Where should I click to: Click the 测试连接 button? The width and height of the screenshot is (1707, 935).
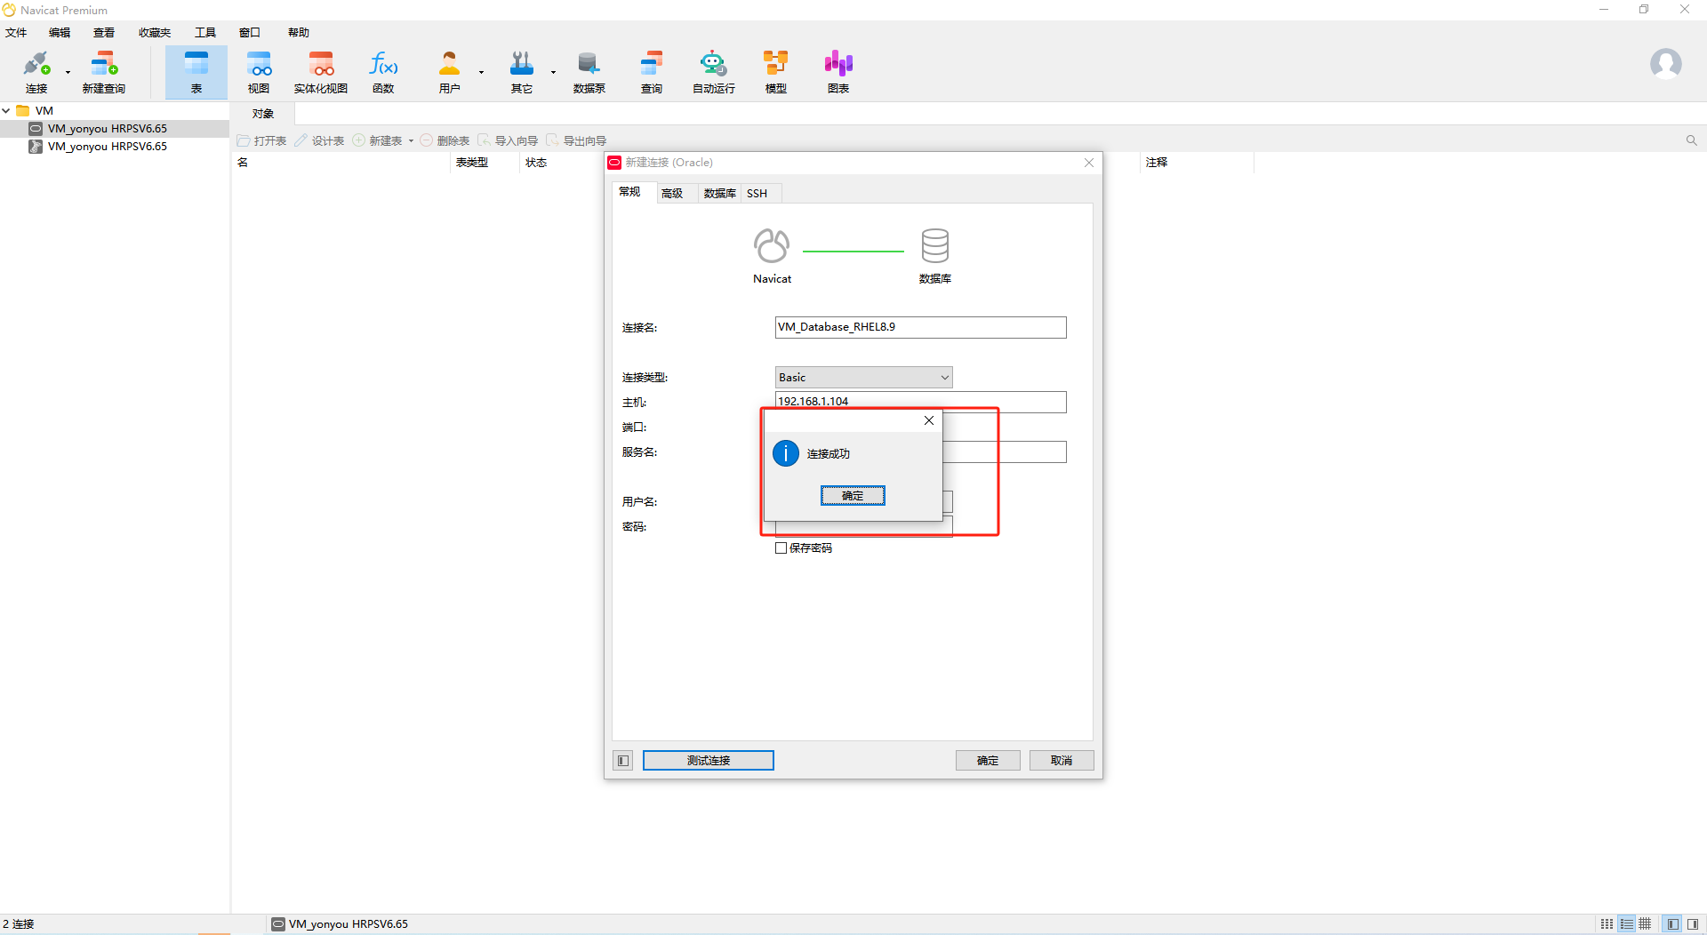[709, 761]
